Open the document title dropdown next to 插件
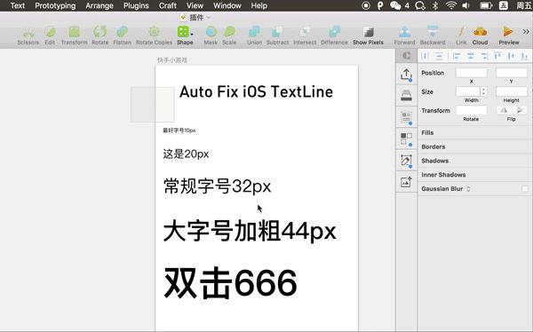Screen dimensions: 533x332 209,18
